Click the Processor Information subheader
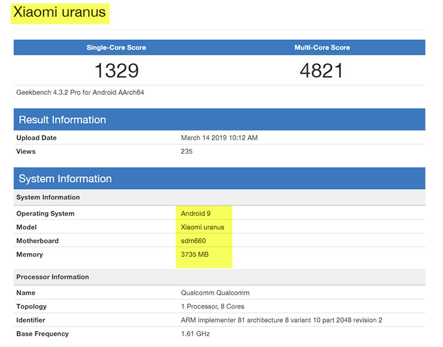 click(53, 277)
